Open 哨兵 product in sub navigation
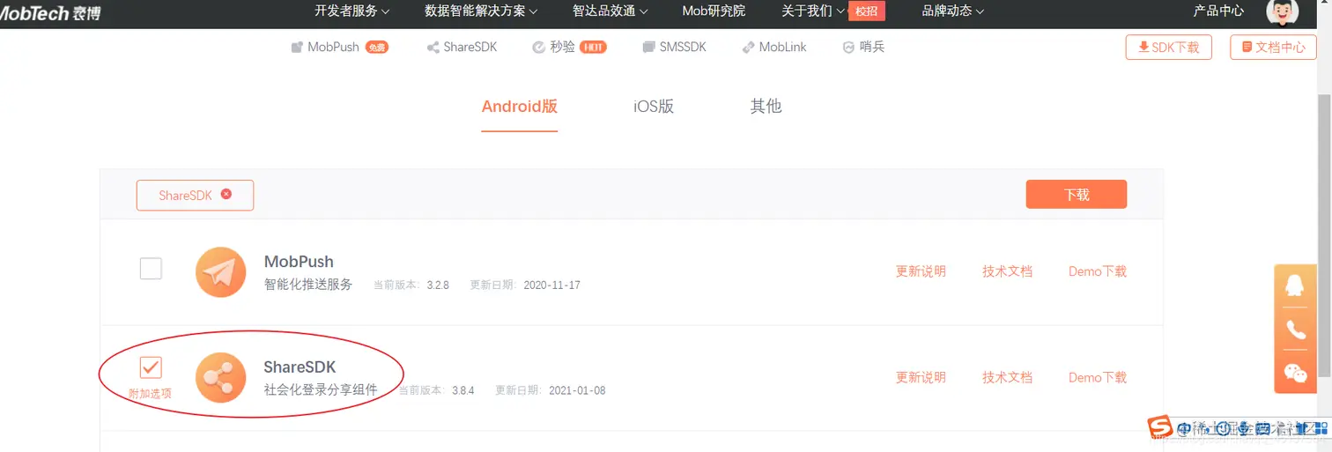Viewport: 1332px width, 452px height. [x=863, y=47]
